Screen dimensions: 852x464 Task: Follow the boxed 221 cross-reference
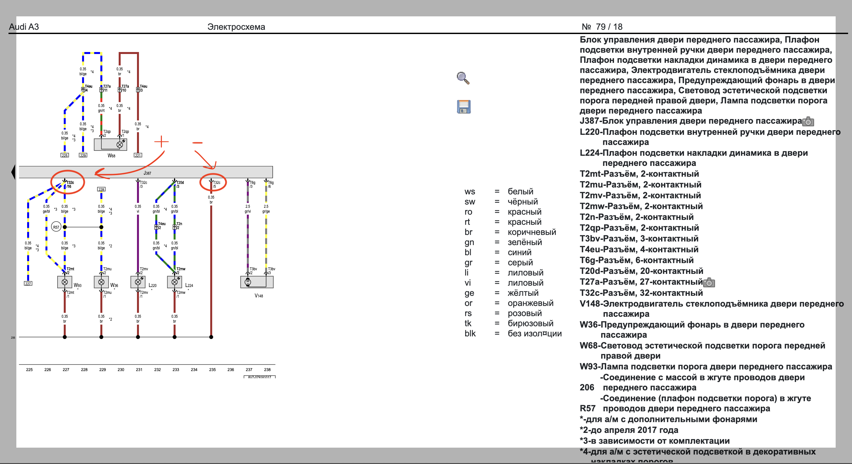coord(138,155)
